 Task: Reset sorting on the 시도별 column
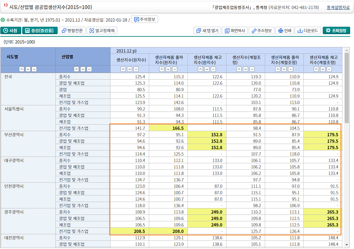pyautogui.click(x=34, y=69)
